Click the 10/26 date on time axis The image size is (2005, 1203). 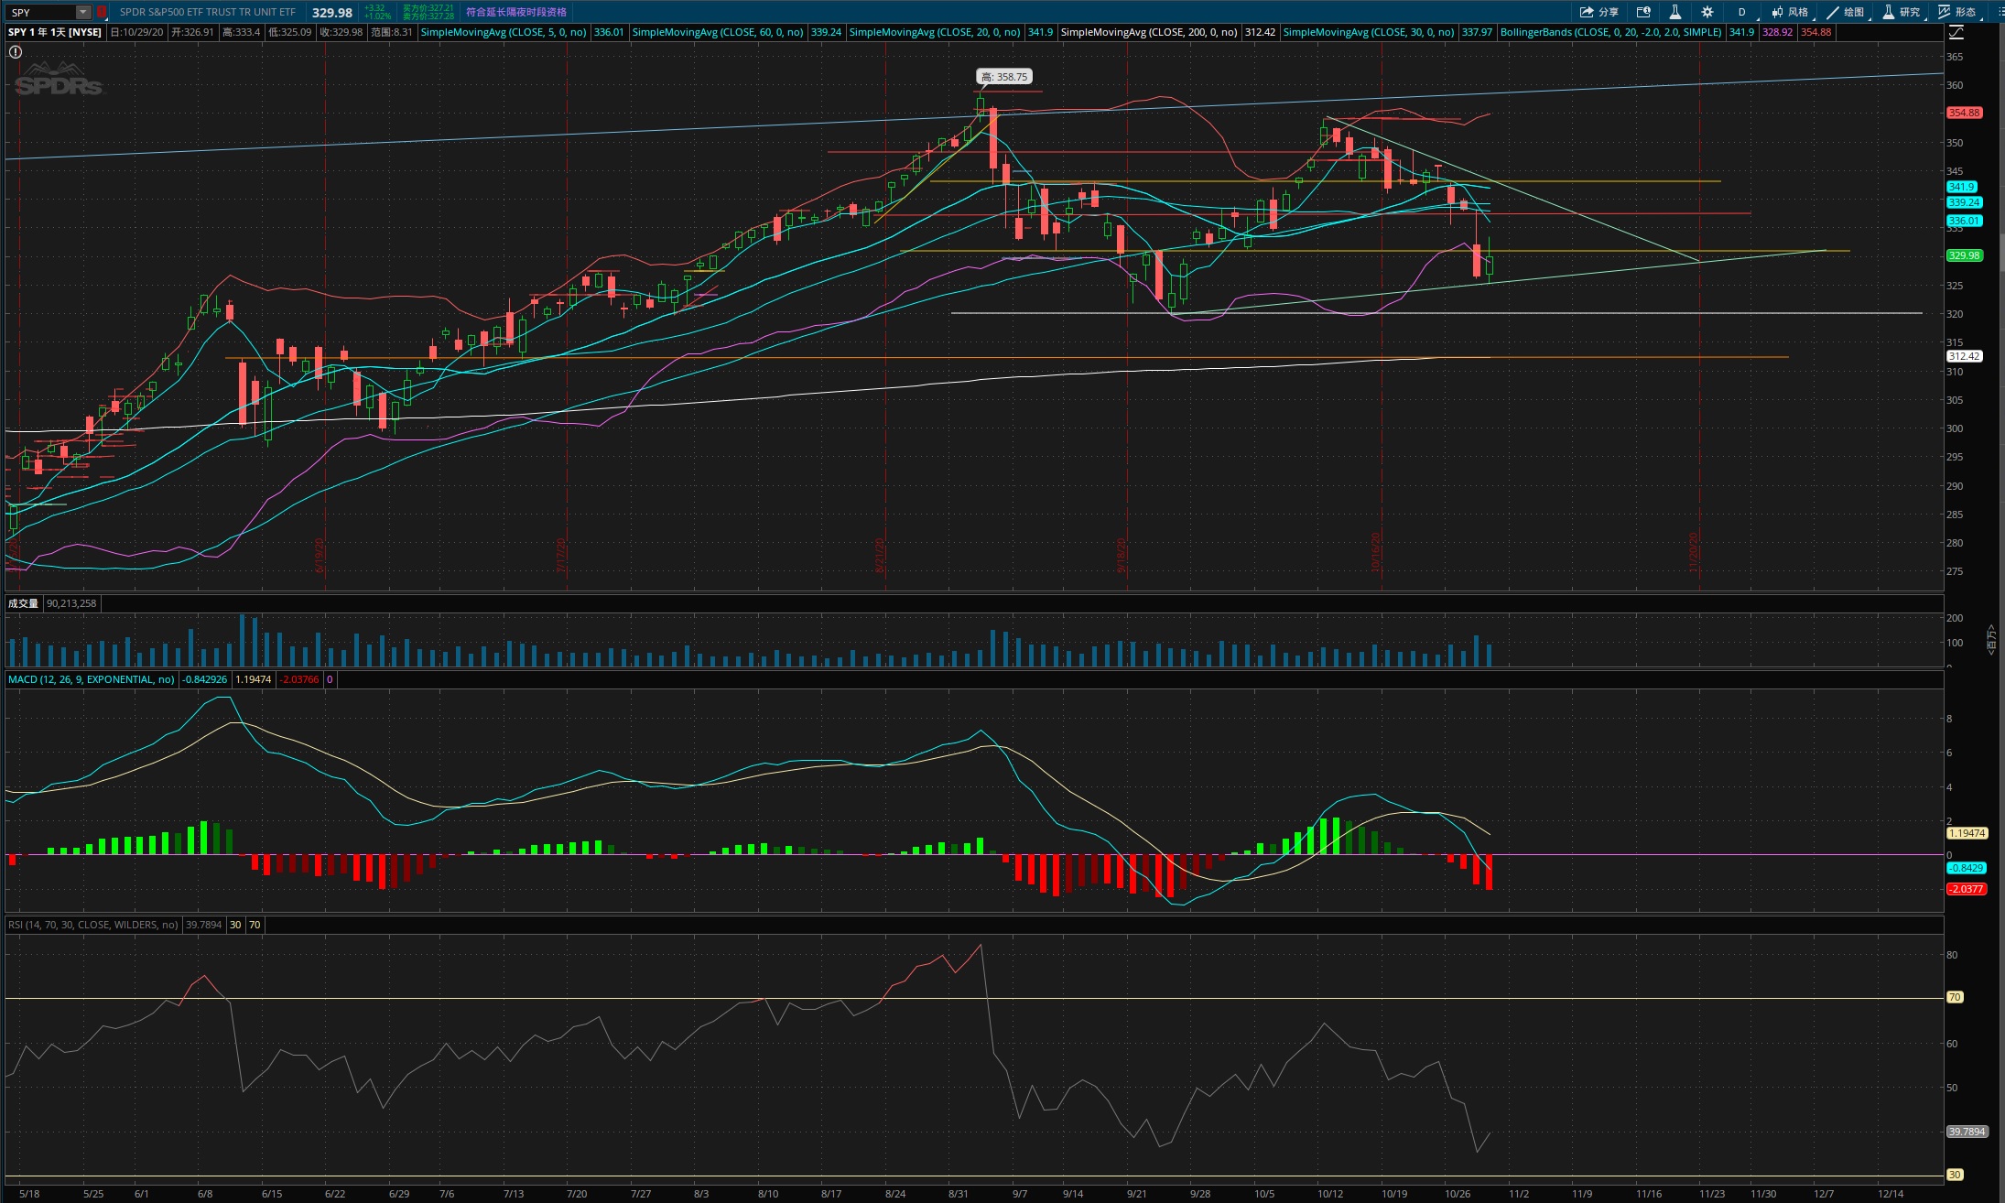coord(1458,1194)
